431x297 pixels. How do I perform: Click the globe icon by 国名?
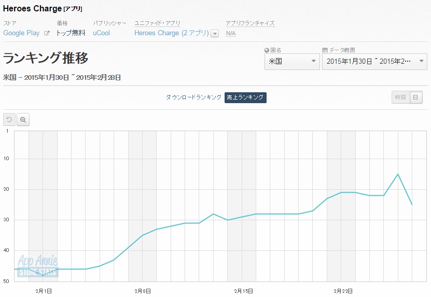point(267,50)
